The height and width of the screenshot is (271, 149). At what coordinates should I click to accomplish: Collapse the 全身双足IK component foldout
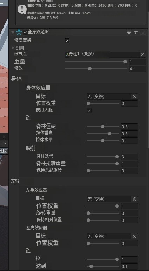[x=13, y=32]
